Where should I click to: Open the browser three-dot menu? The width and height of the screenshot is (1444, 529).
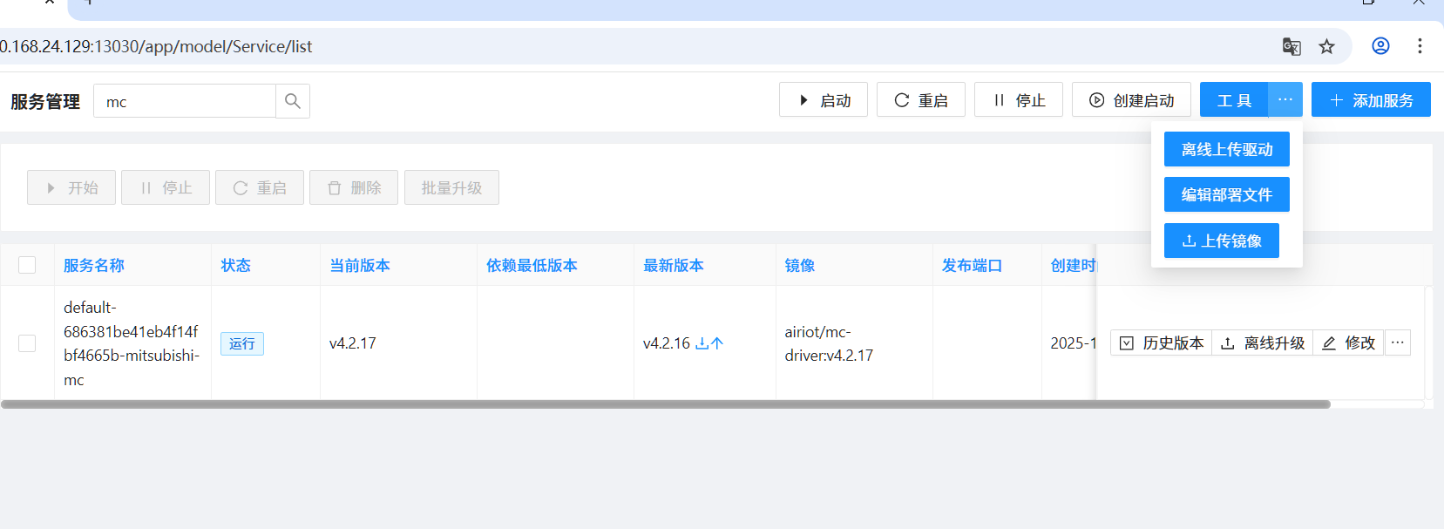(x=1420, y=46)
